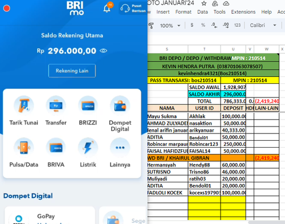Select column S header
The image size is (285, 224).
pos(168,49)
